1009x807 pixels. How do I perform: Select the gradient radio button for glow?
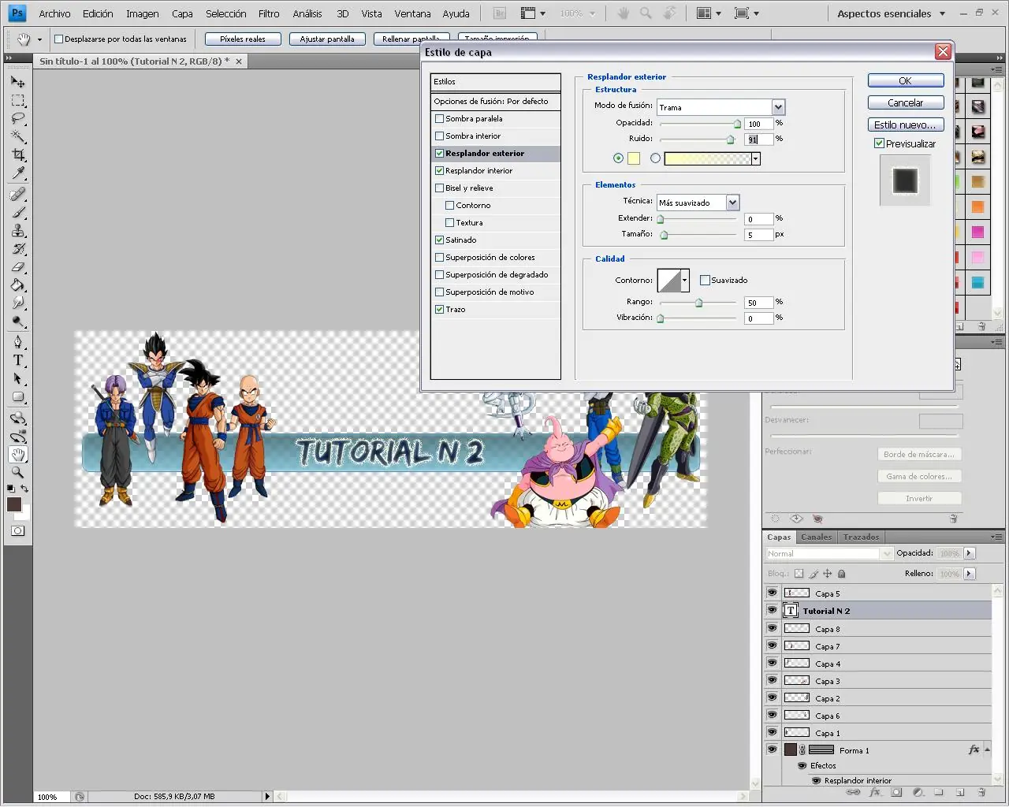[x=655, y=158]
